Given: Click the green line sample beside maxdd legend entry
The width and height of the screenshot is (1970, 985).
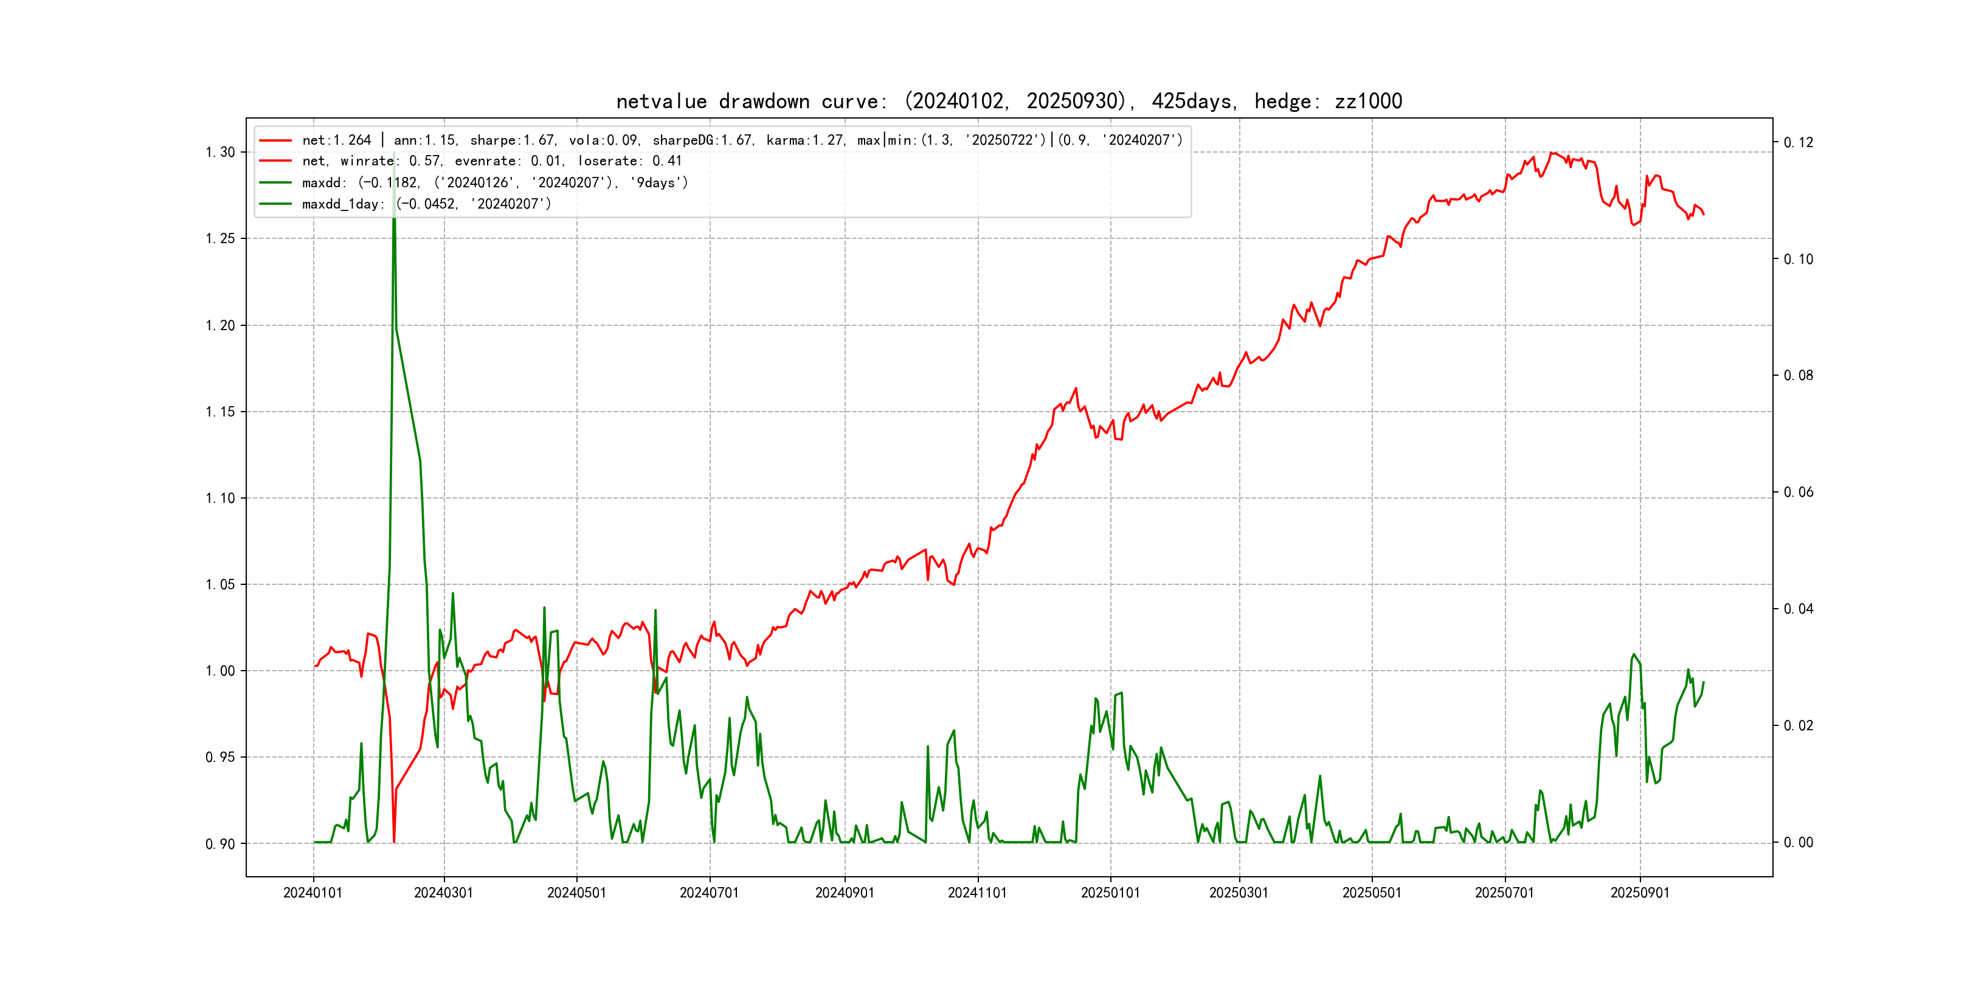Looking at the screenshot, I should pos(275,183).
